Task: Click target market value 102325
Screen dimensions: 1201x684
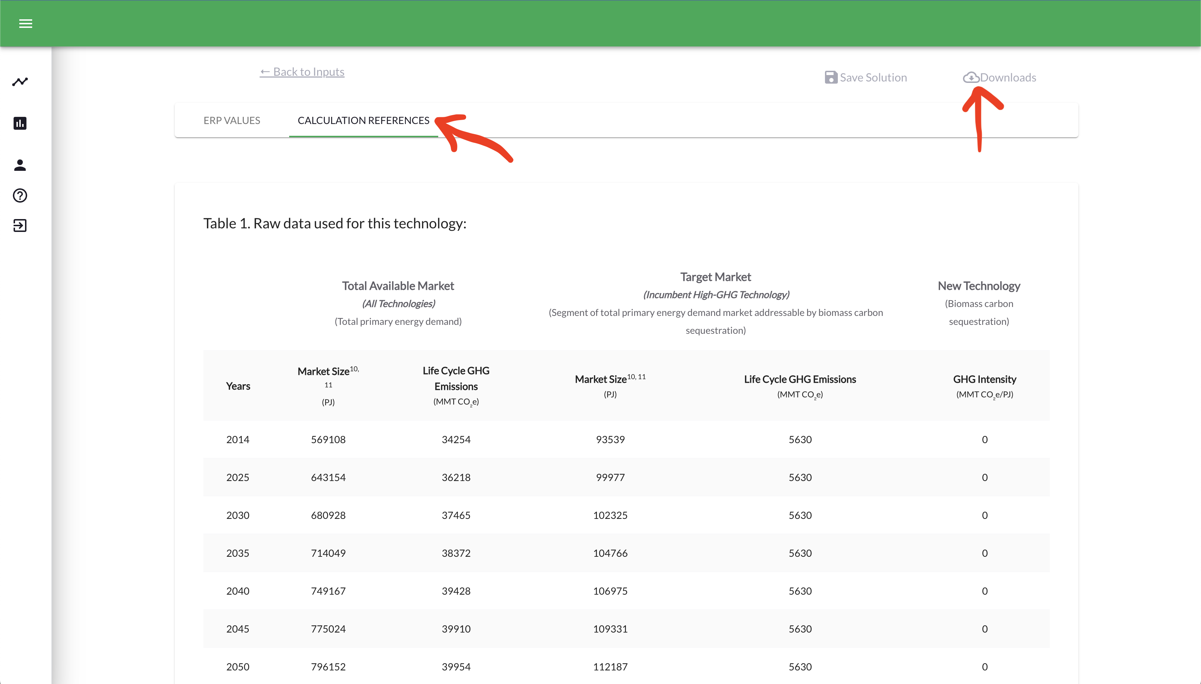Action: [610, 515]
